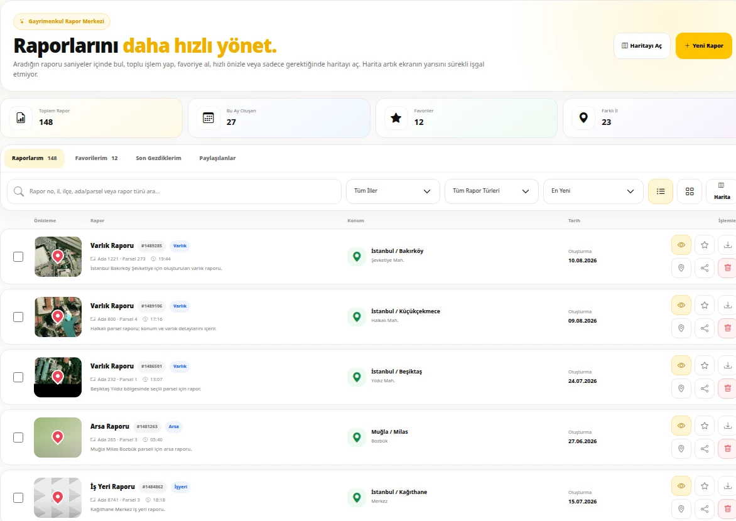Switch to Favorilerim tab
The height and width of the screenshot is (521, 736).
[96, 158]
